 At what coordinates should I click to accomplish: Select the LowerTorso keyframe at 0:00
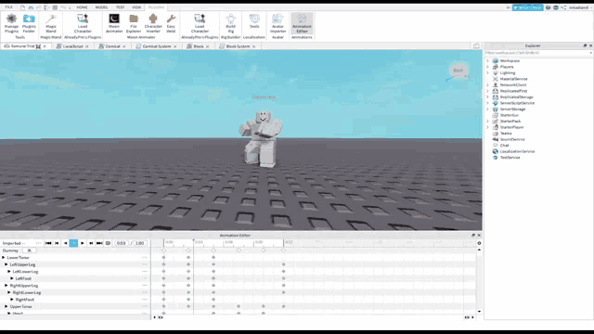coord(163,258)
